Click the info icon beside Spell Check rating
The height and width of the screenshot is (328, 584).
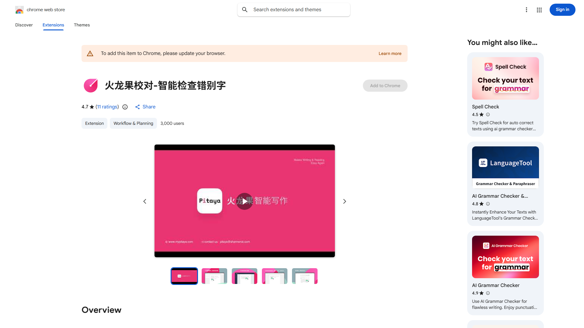tap(488, 114)
